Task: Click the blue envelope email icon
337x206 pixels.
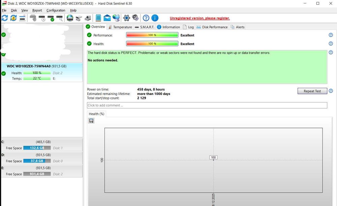Action: click(x=107, y=18)
